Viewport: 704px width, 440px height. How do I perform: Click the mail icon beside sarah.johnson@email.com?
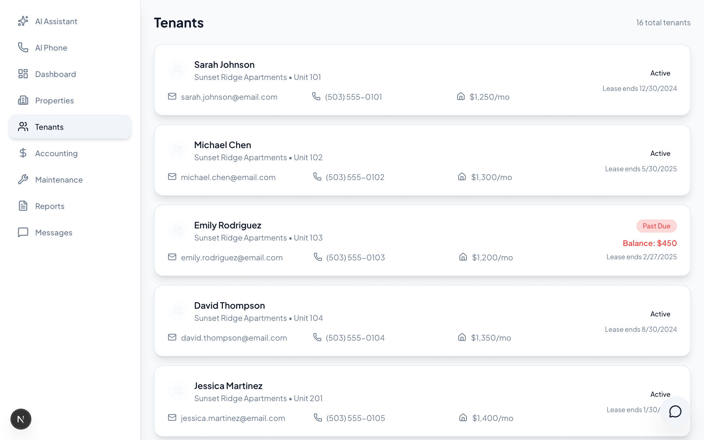click(x=172, y=96)
